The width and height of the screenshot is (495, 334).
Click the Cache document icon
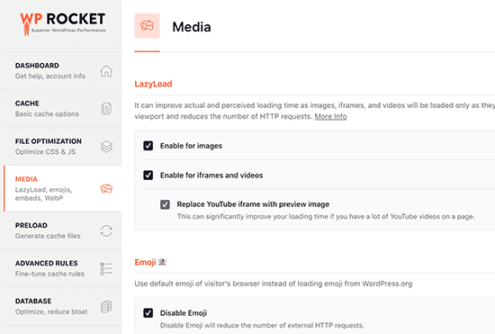(106, 109)
